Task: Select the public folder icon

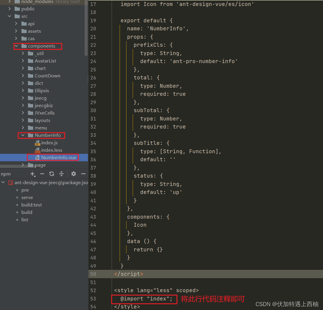Action: [x=17, y=9]
